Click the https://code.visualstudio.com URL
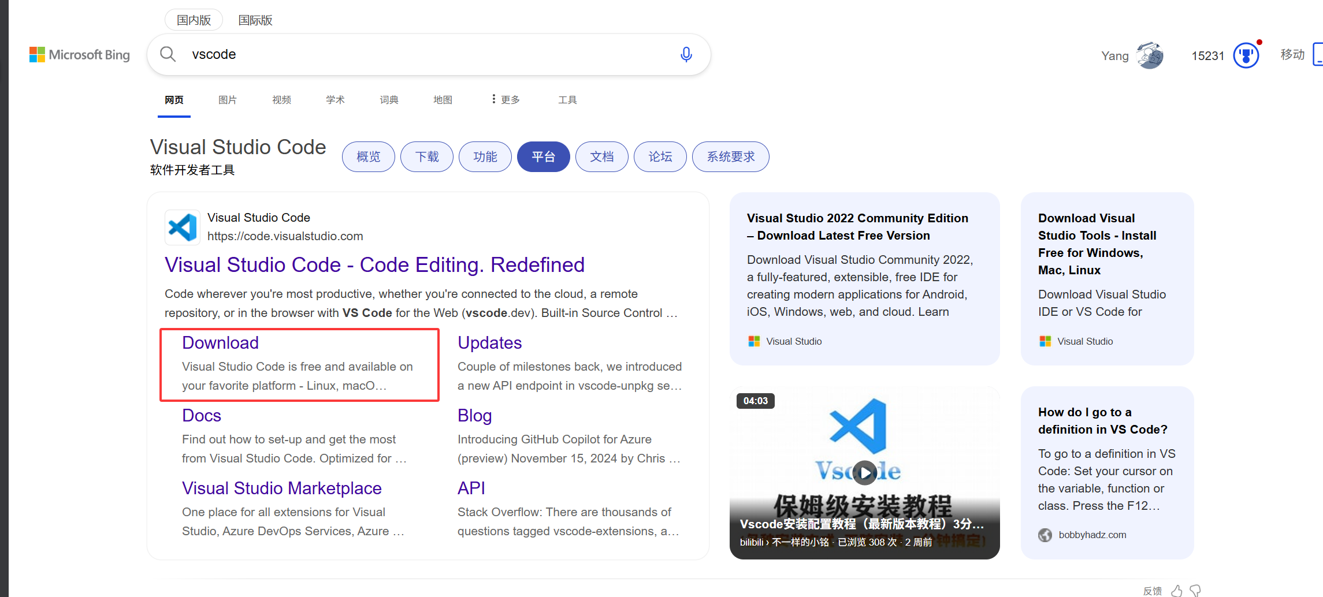The height and width of the screenshot is (597, 1323). coord(285,236)
